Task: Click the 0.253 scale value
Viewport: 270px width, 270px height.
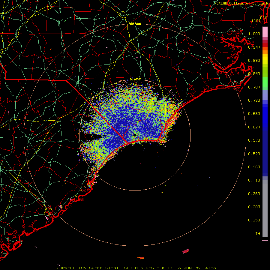Action: [x=254, y=220]
